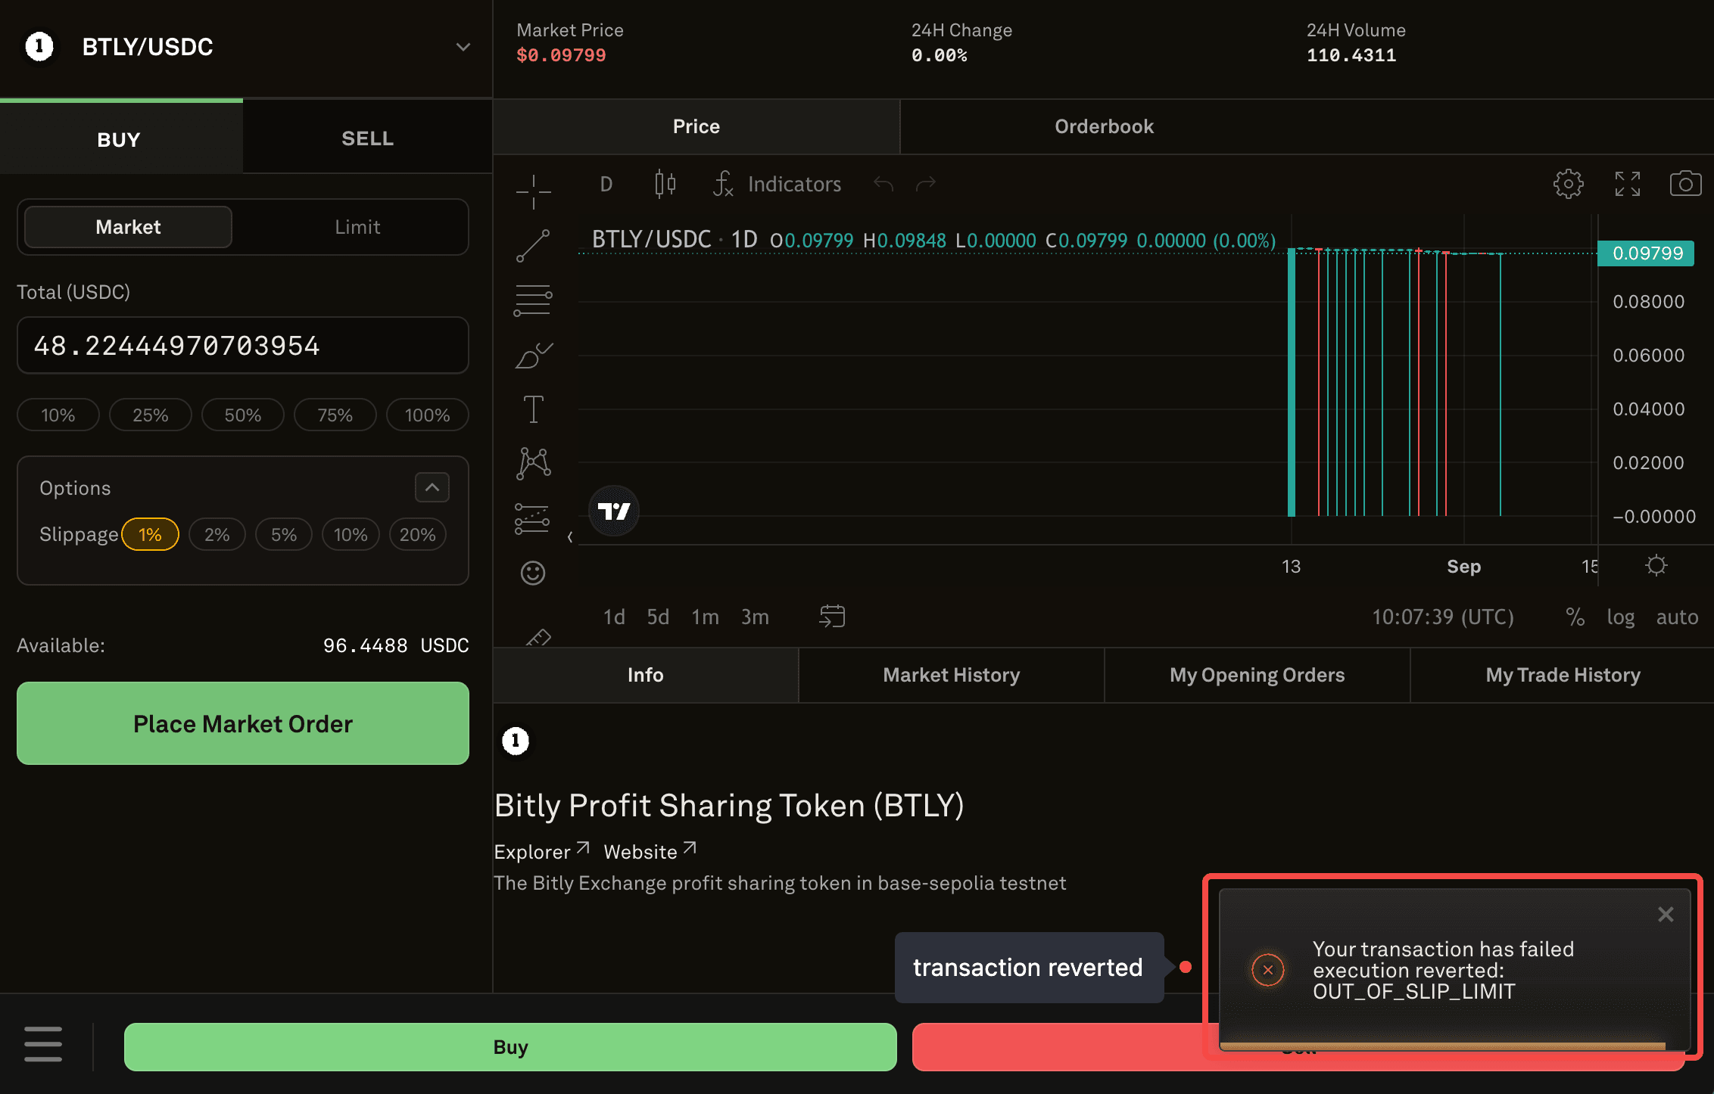The width and height of the screenshot is (1714, 1094).
Task: Open the My Trade History tab
Action: 1563,675
